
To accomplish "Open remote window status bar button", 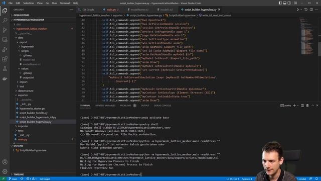I will [4, 179].
